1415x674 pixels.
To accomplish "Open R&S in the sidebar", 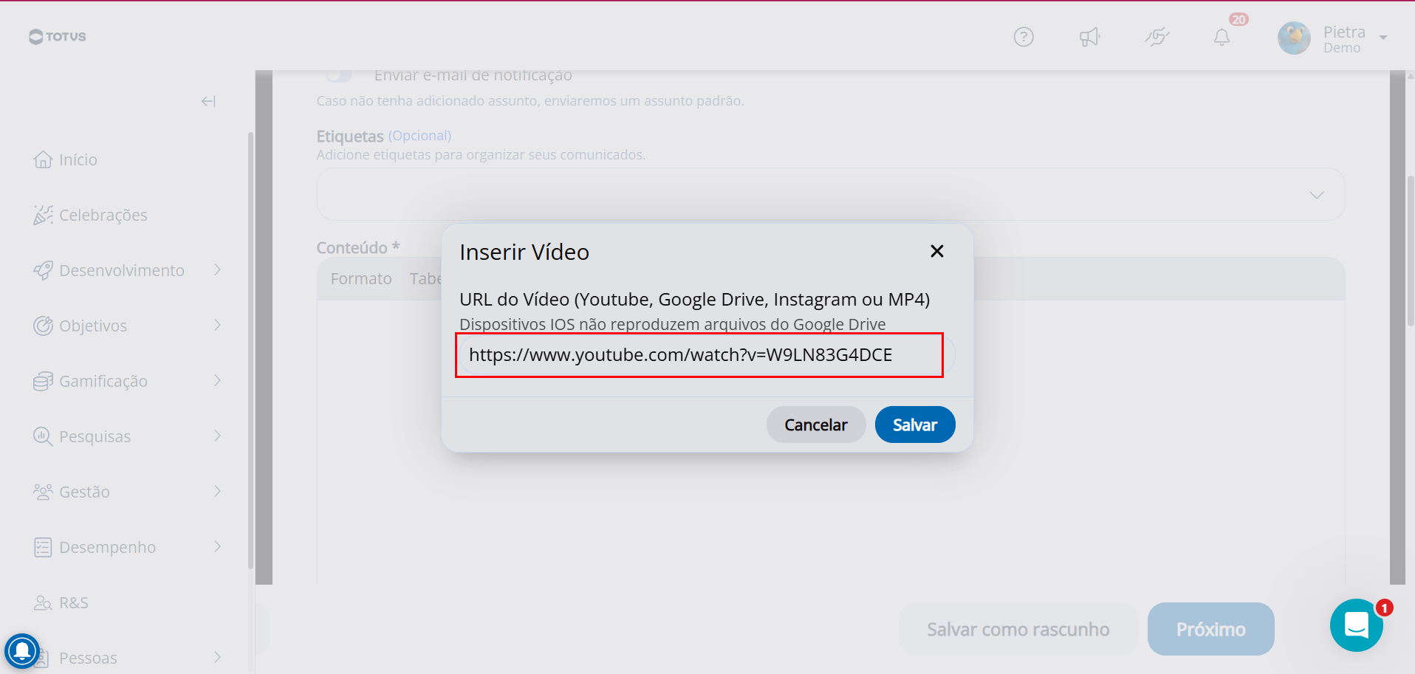I will pos(74,602).
